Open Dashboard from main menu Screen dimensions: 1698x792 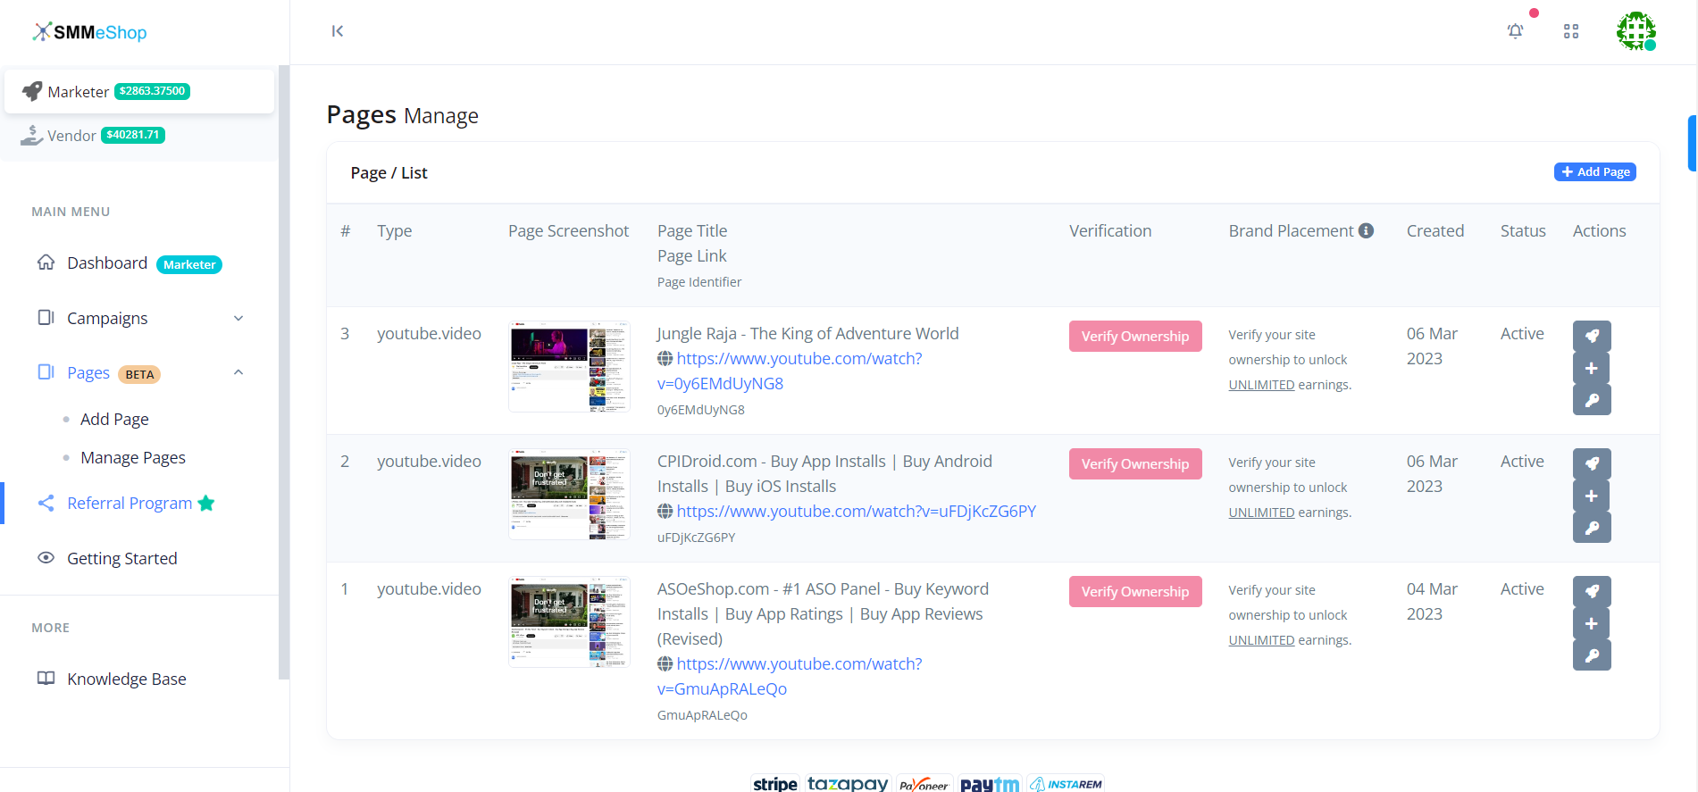point(107,263)
